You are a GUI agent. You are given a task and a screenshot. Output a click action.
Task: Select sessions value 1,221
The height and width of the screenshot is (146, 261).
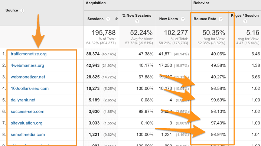tap(94, 134)
